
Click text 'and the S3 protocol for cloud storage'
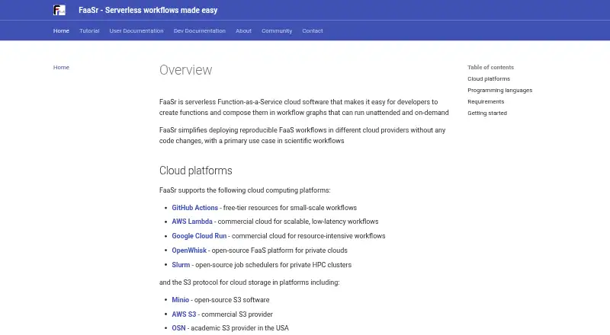[217, 282]
